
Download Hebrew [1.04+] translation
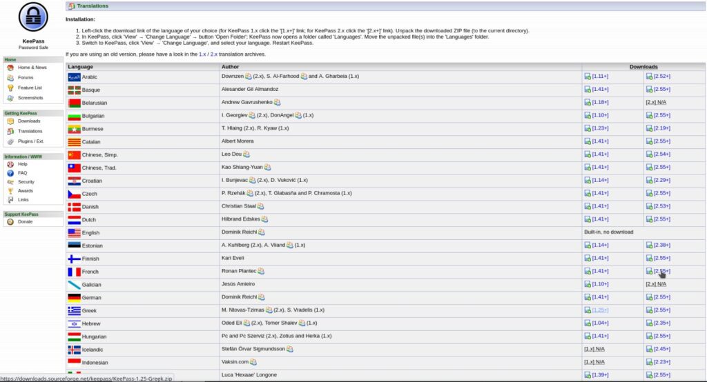[600, 323]
